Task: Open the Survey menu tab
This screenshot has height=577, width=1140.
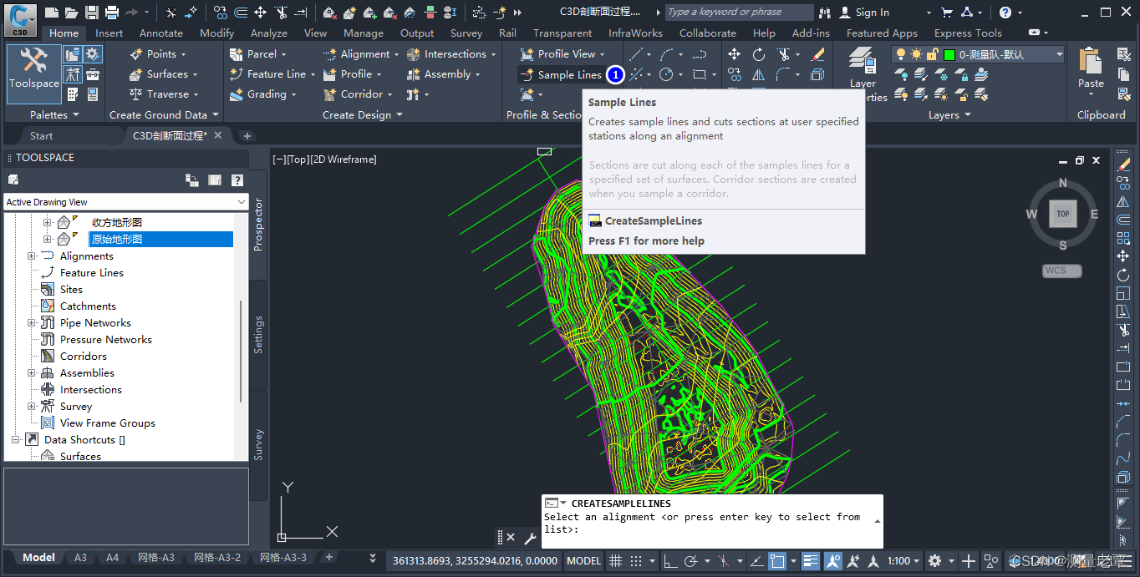Action: tap(466, 33)
